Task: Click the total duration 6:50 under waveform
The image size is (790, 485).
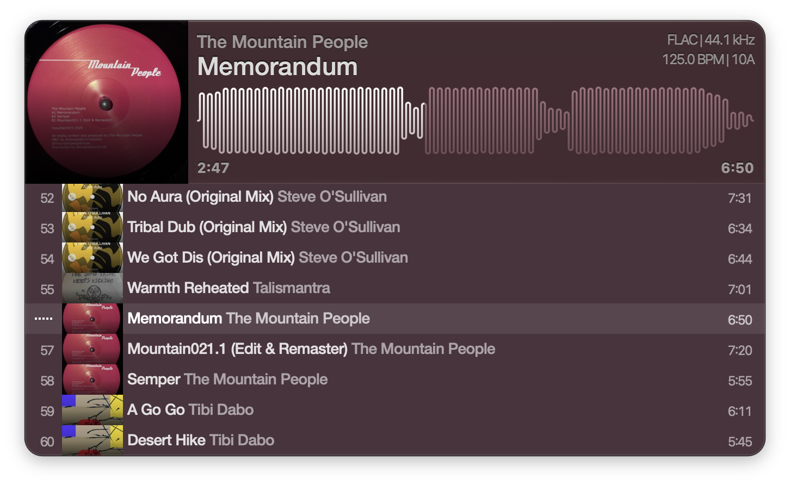Action: click(x=737, y=168)
